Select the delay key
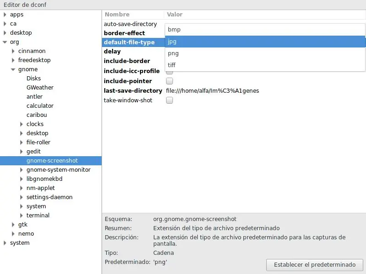 tap(112, 52)
